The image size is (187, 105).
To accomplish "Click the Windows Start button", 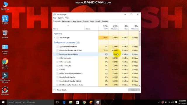I will [x=3, y=102].
